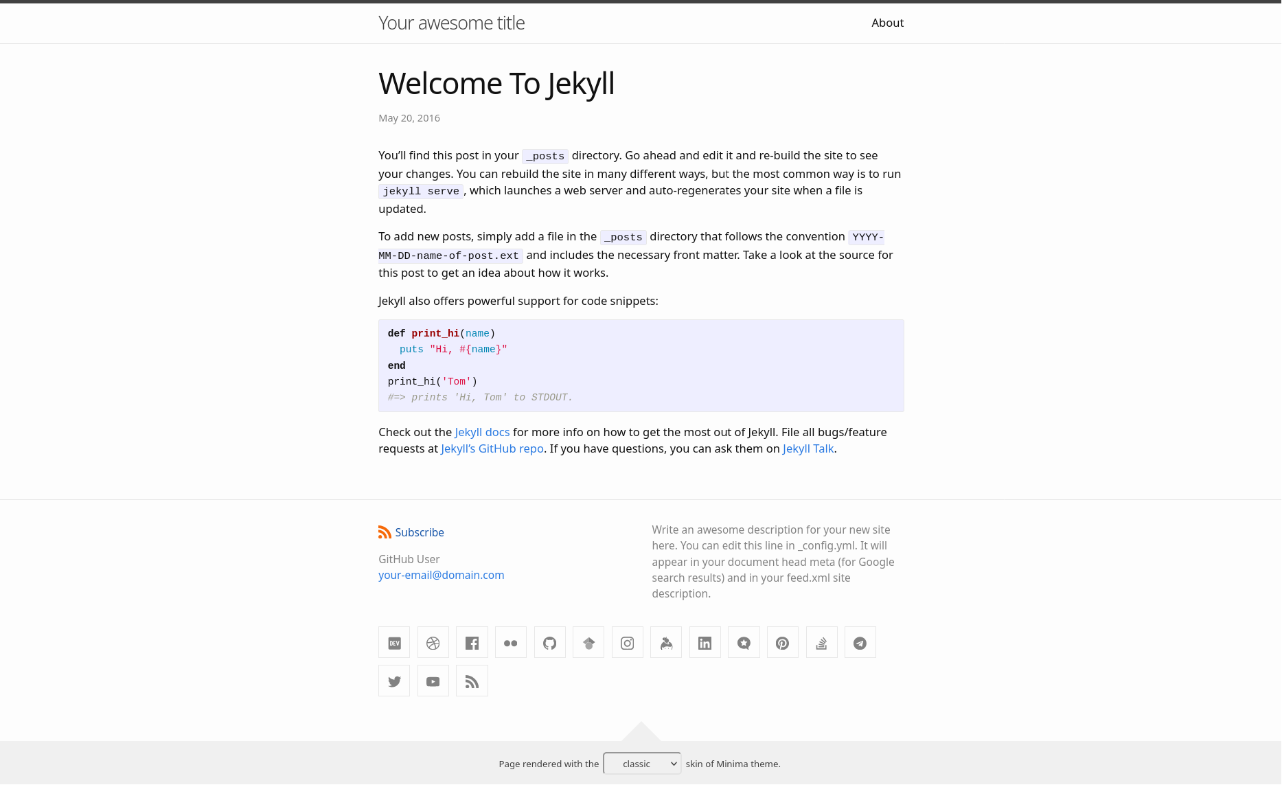The height and width of the screenshot is (785, 1282).
Task: Click the post date 'May 20, 2016'
Action: pos(409,118)
